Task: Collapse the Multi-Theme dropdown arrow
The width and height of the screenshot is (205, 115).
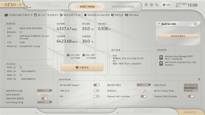Action: (197, 85)
